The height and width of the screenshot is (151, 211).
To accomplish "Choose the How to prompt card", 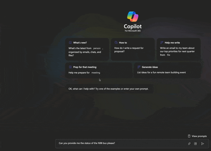I will pyautogui.click(x=133, y=49).
